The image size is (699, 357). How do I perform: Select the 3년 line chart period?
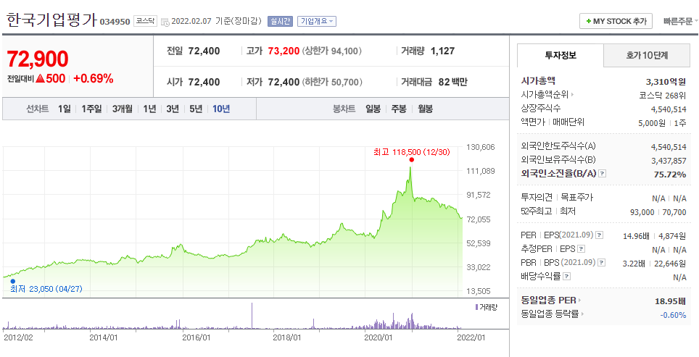173,109
